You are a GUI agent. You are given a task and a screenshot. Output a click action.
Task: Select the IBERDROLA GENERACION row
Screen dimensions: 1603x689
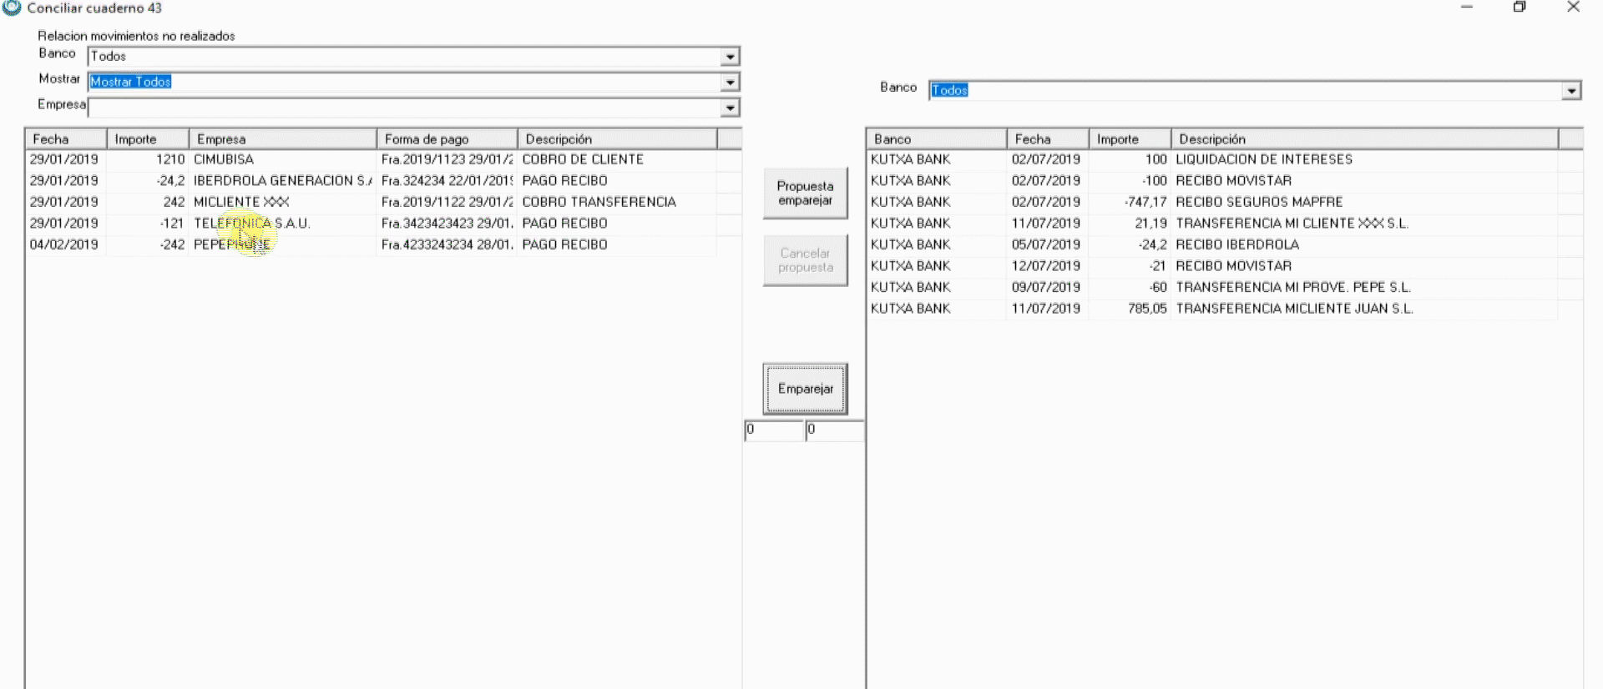point(281,181)
